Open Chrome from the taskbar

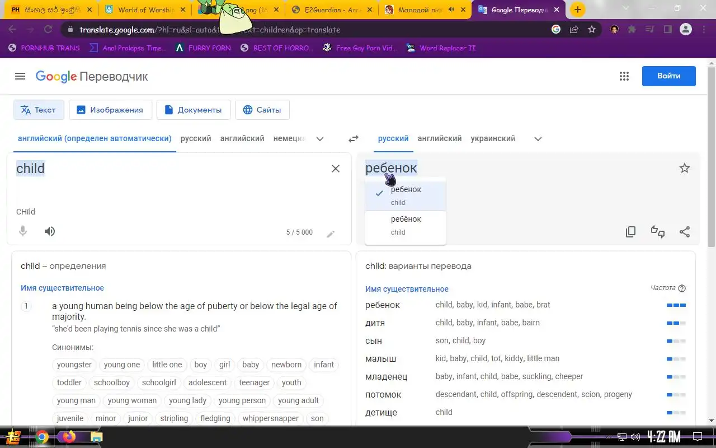tap(42, 437)
